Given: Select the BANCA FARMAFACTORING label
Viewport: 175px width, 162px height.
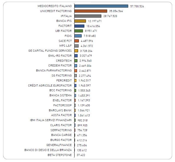Looking at the screenshot, I should point(54,71).
